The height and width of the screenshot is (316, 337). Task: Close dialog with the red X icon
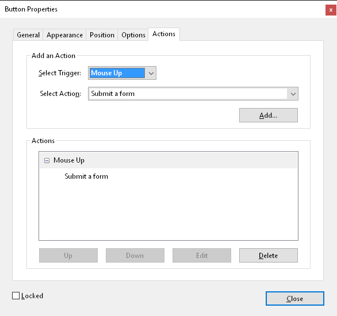[331, 10]
